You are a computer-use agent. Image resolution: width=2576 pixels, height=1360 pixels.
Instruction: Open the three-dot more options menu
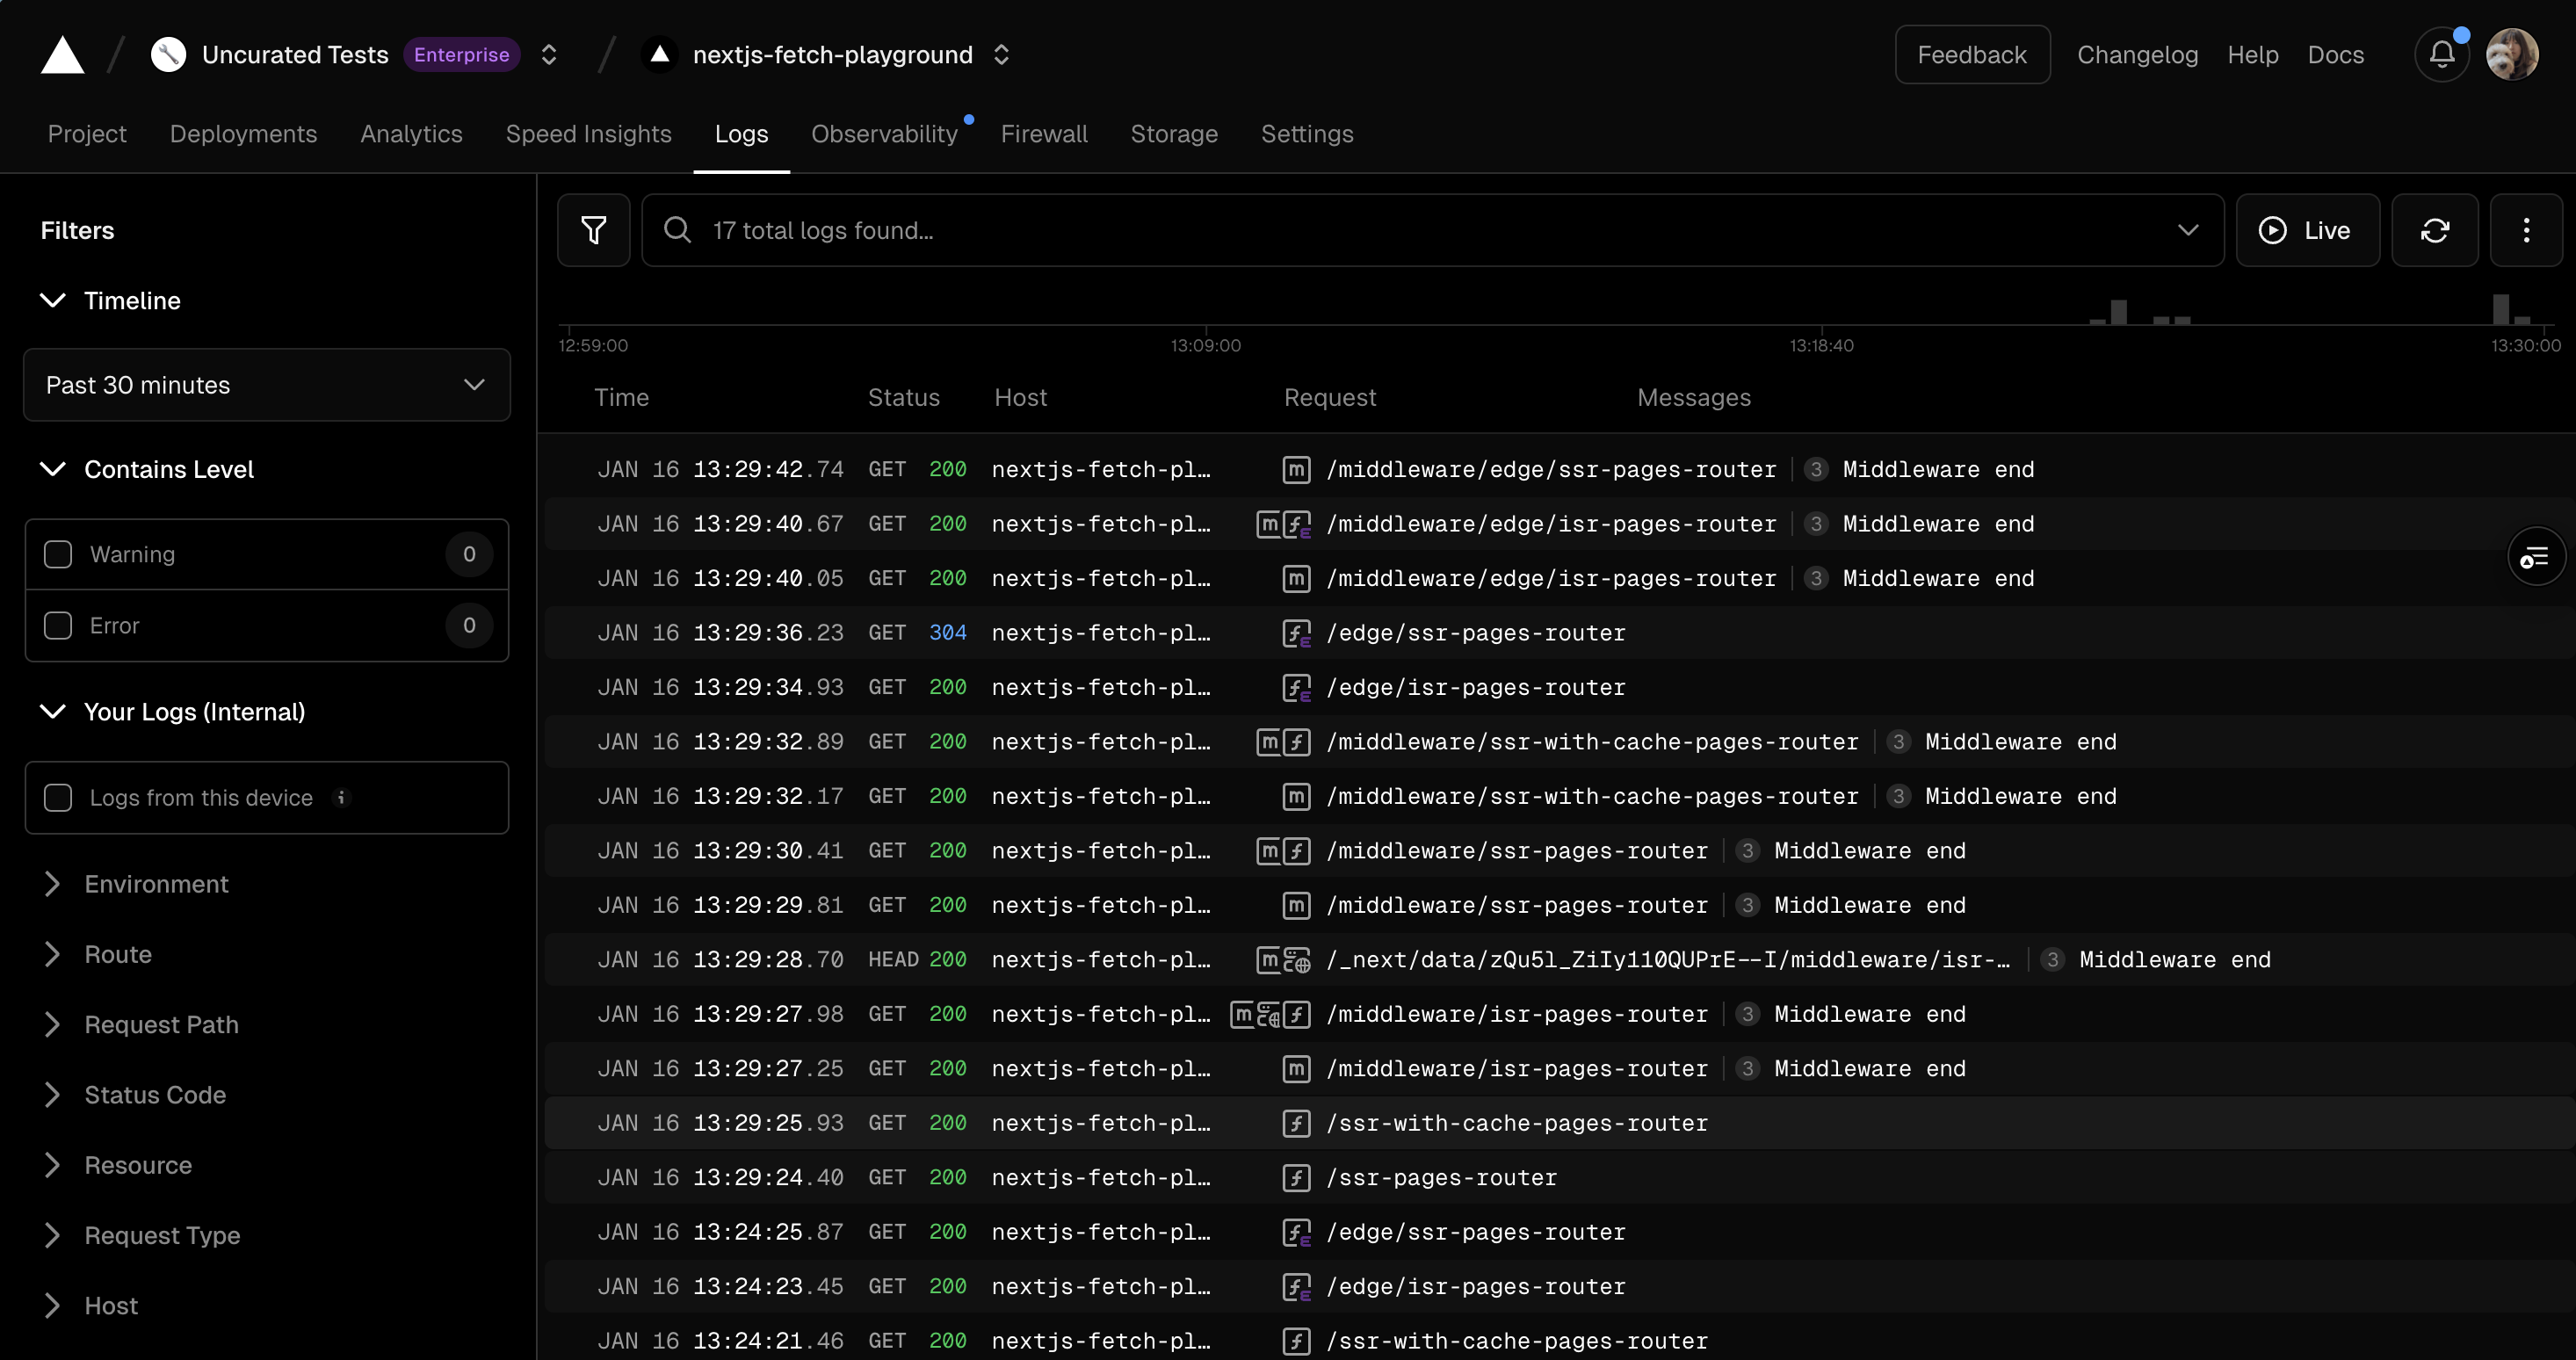coord(2526,230)
